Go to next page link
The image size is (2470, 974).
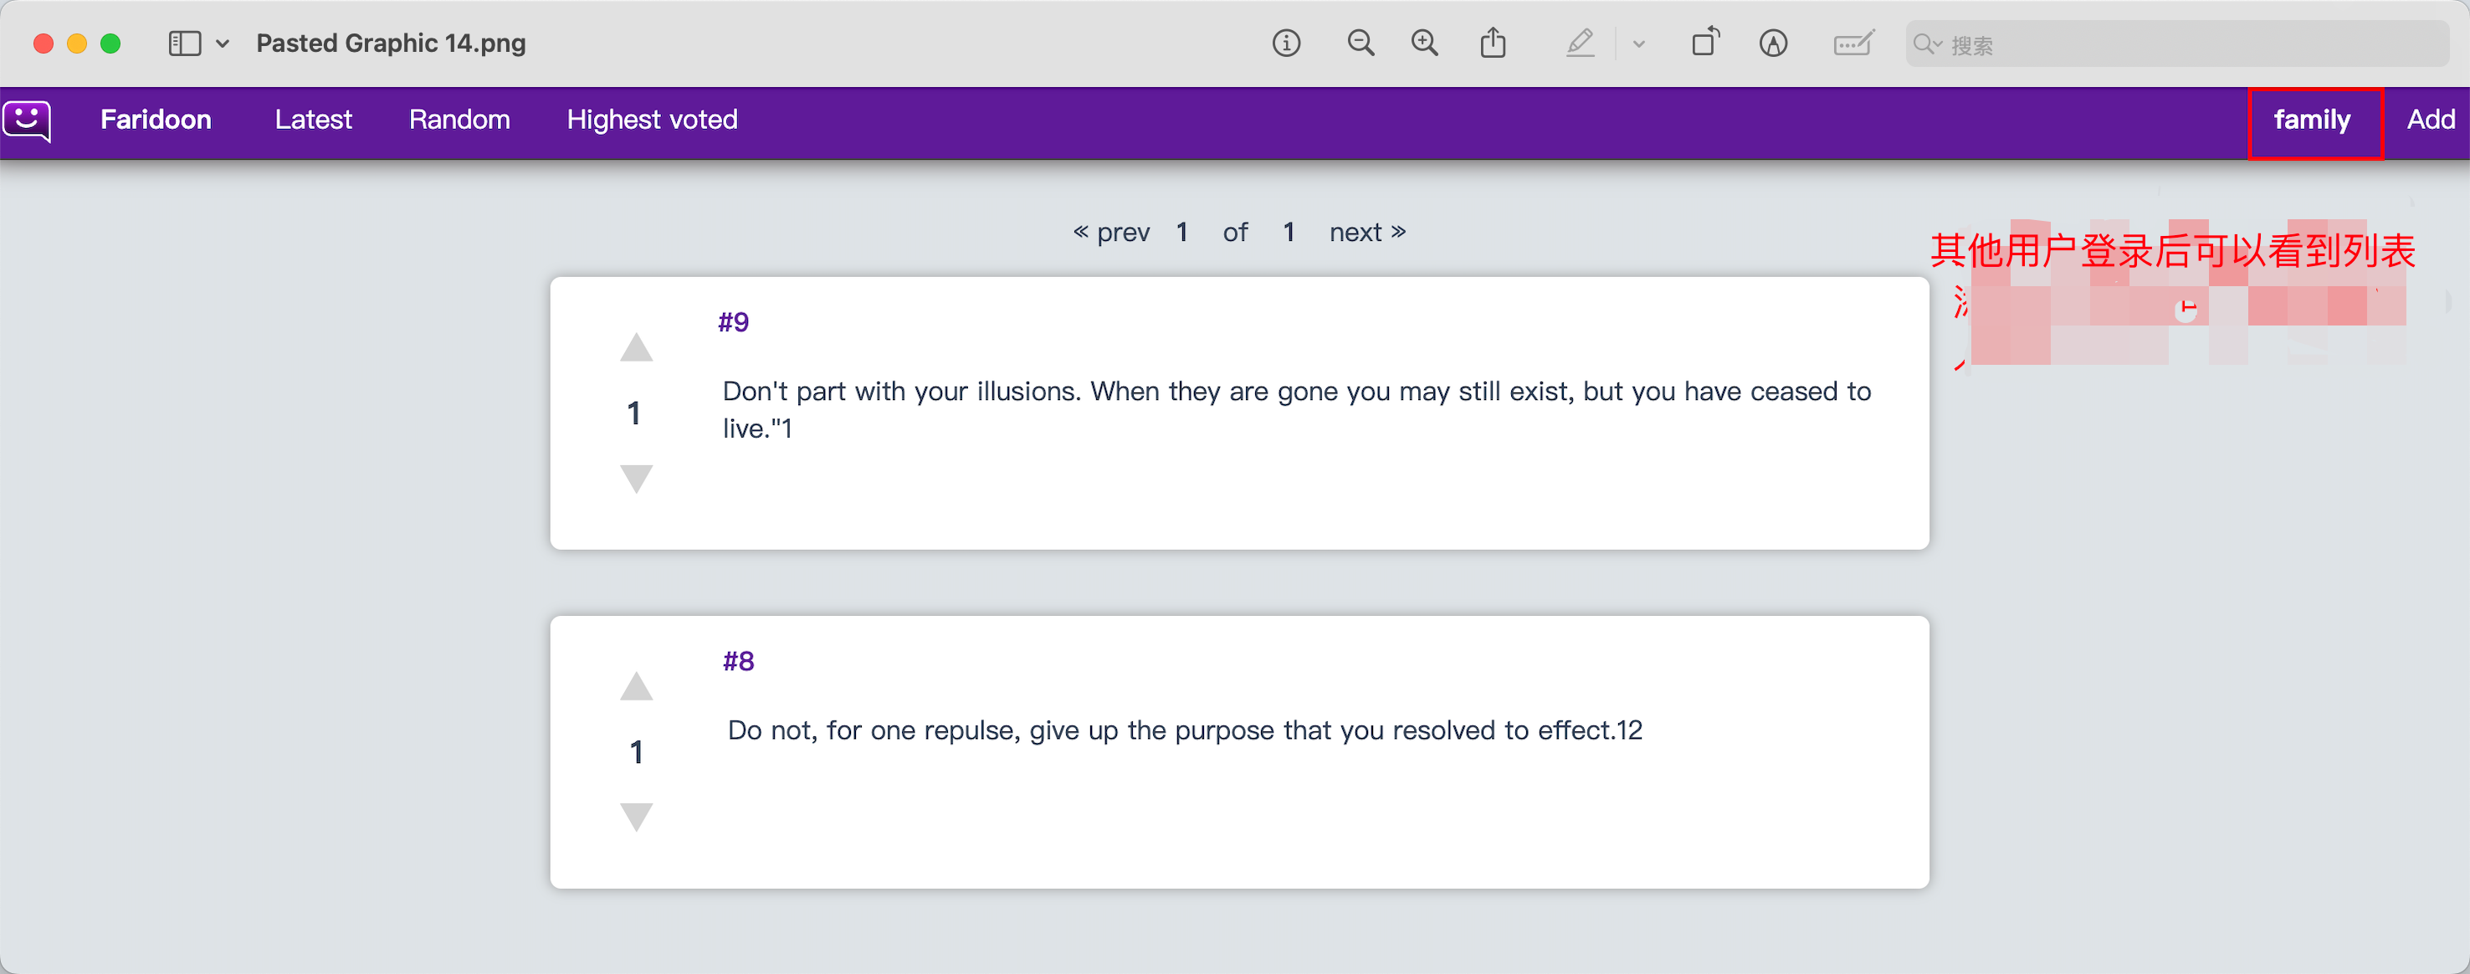[x=1367, y=232]
